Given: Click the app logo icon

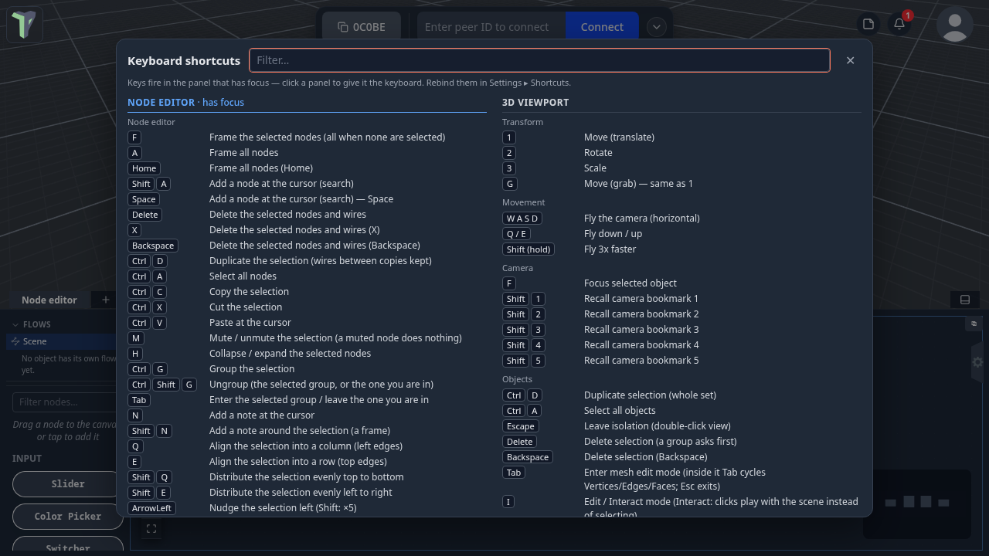Looking at the screenshot, I should click(x=25, y=25).
